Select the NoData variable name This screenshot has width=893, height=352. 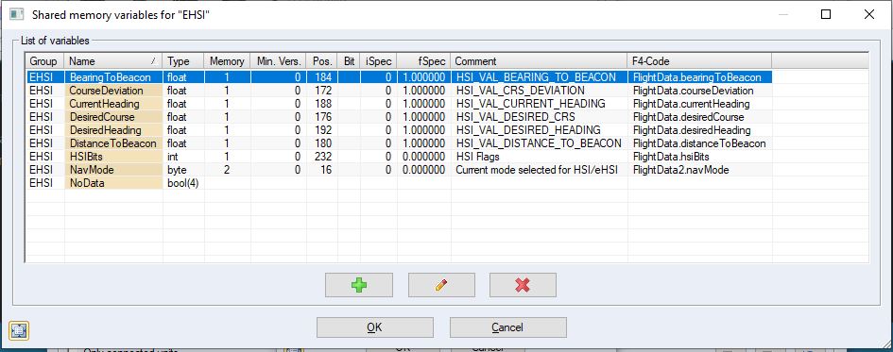coord(88,183)
